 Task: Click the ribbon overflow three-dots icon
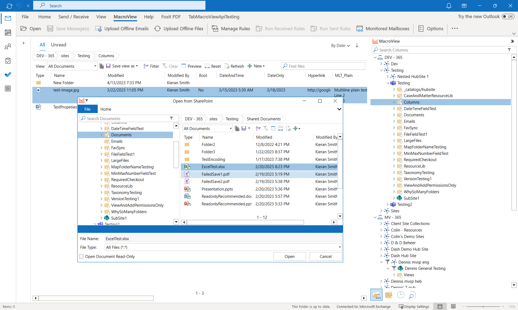[x=455, y=28]
